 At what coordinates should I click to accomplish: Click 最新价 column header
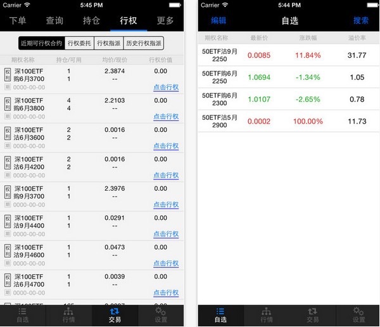259,38
